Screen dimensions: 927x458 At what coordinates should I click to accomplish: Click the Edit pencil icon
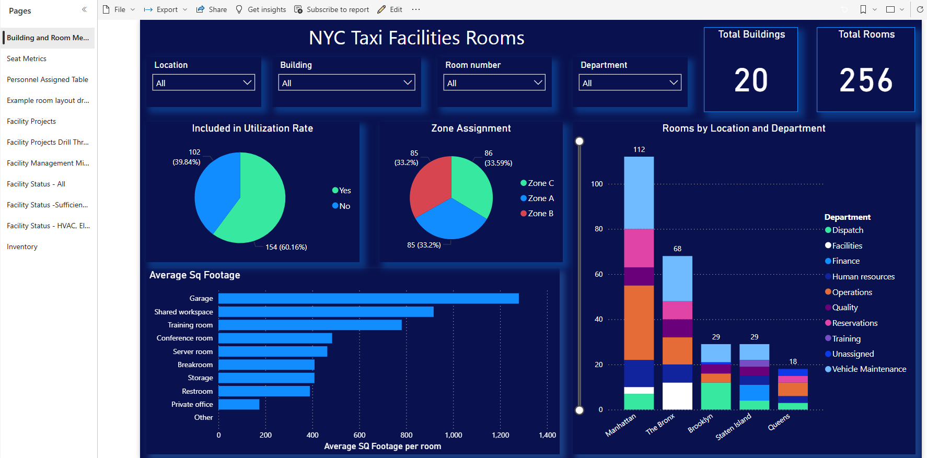(381, 9)
